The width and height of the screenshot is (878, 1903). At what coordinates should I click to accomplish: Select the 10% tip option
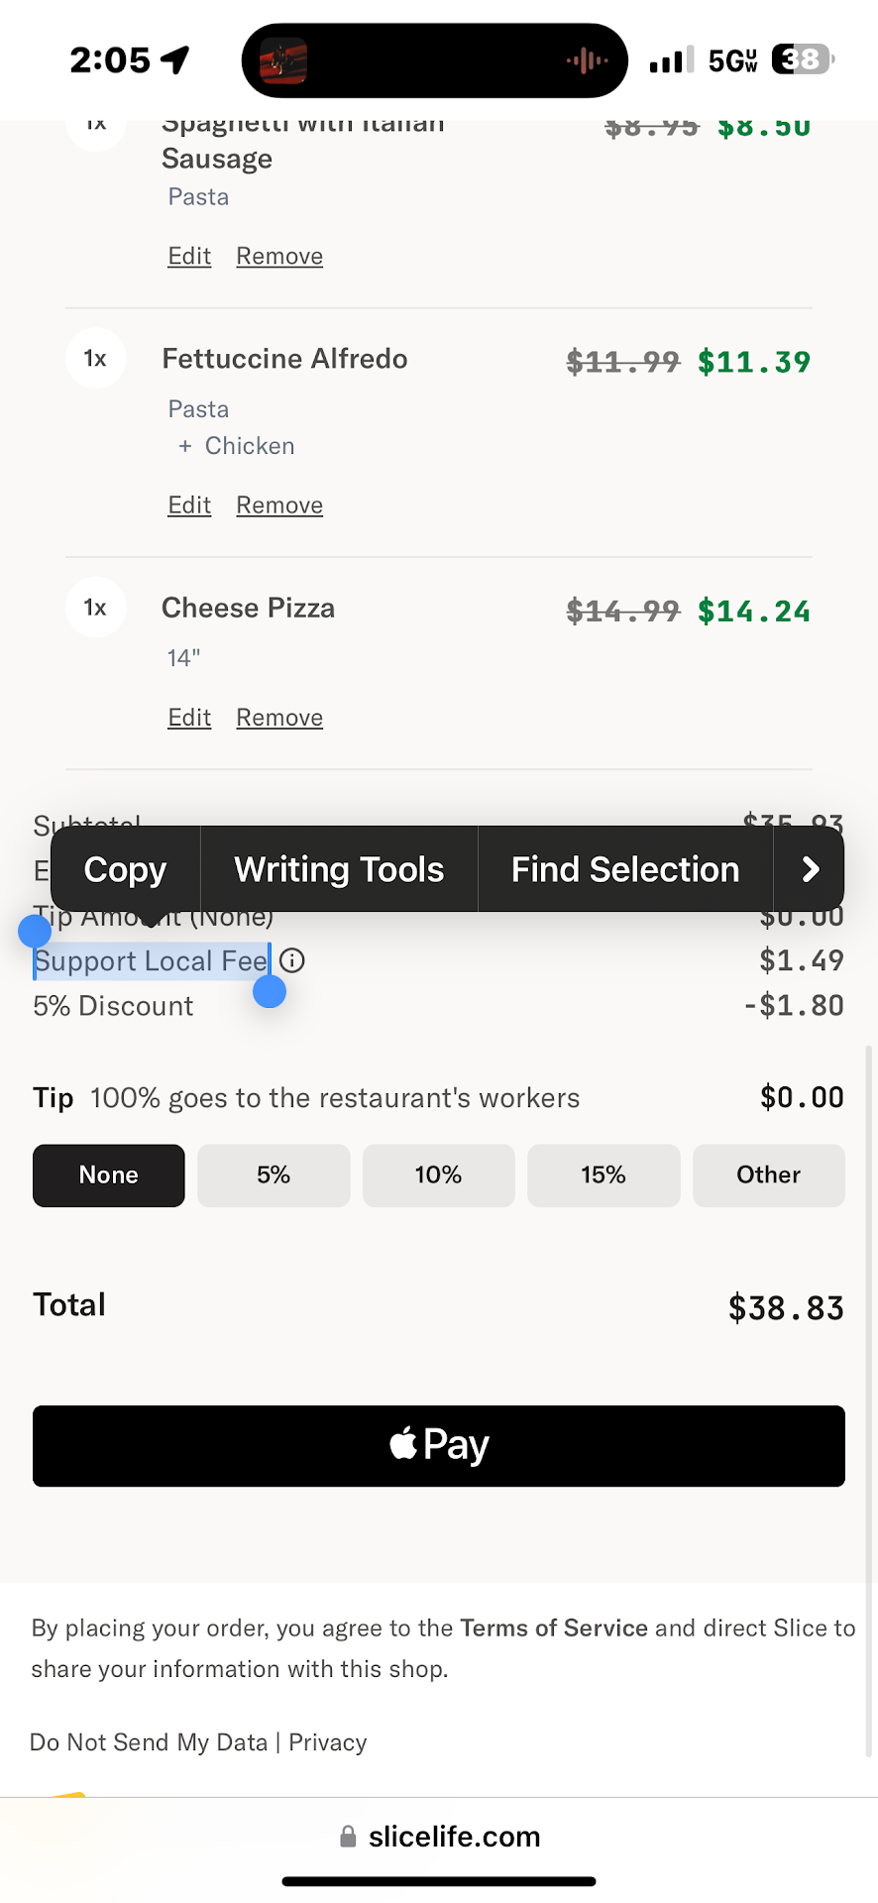click(x=438, y=1175)
